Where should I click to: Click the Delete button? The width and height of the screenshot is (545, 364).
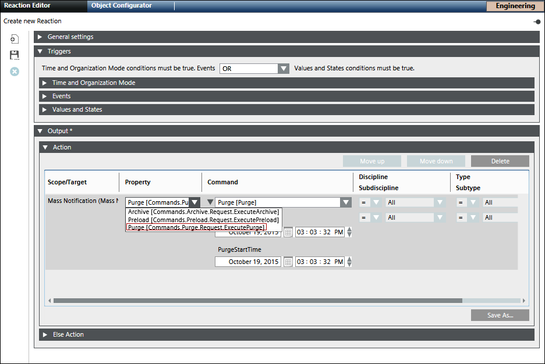click(500, 161)
